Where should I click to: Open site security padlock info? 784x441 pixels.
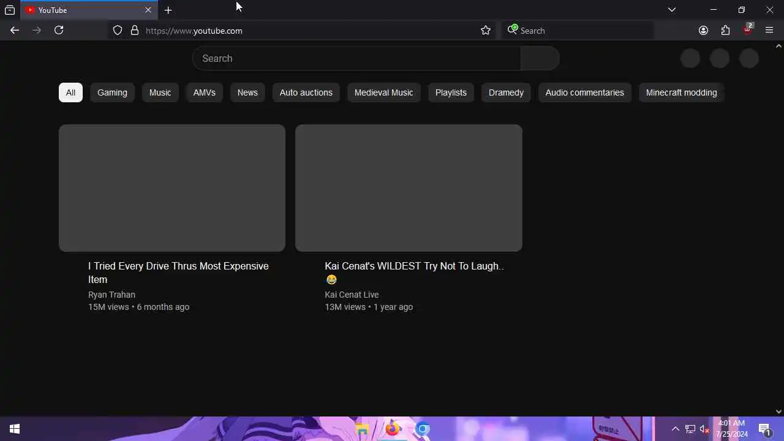pyautogui.click(x=135, y=30)
